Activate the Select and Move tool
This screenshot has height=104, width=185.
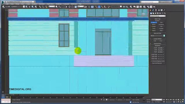[x=69, y=7]
